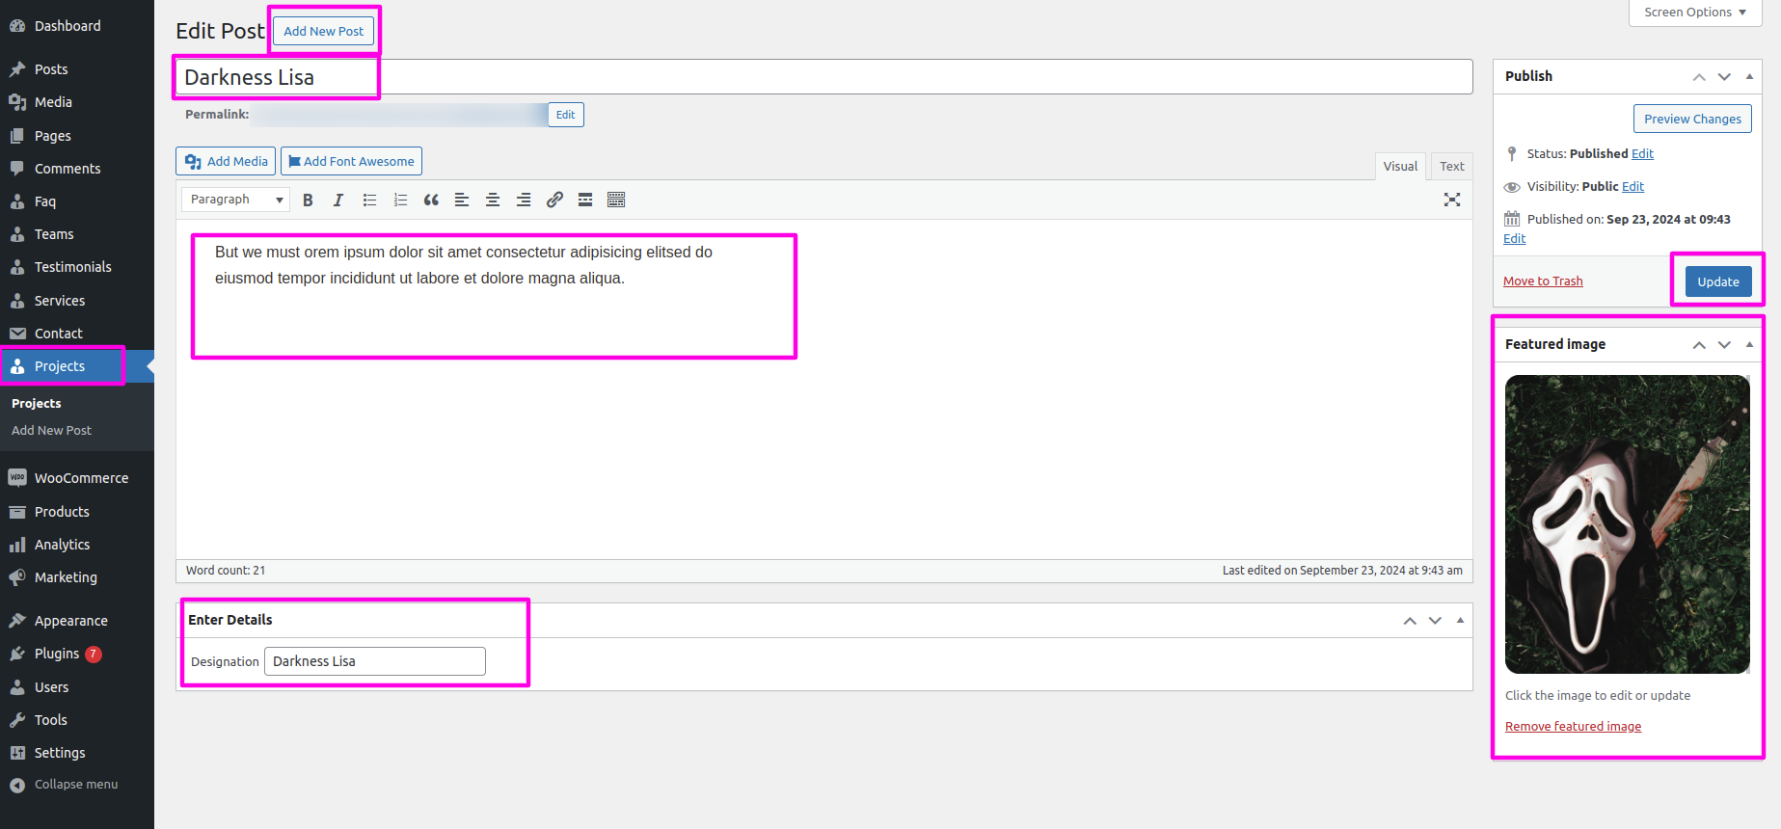Align text right

tap(524, 200)
